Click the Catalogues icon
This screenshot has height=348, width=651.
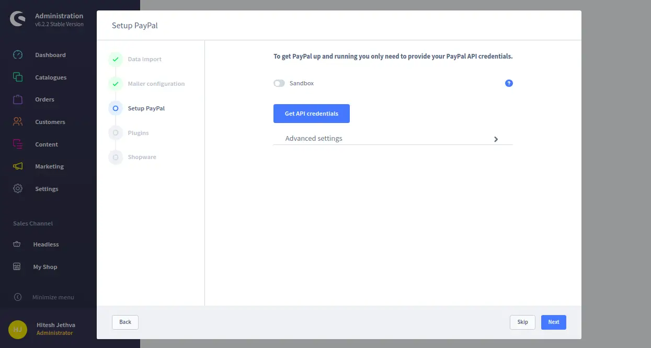pos(18,77)
